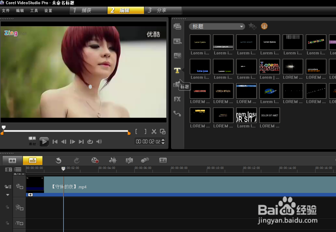
Task: Switch to timeline view
Action: pos(33,160)
